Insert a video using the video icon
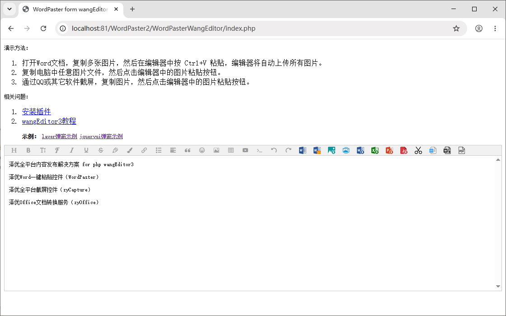Image resolution: width=506 pixels, height=316 pixels. tap(245, 150)
